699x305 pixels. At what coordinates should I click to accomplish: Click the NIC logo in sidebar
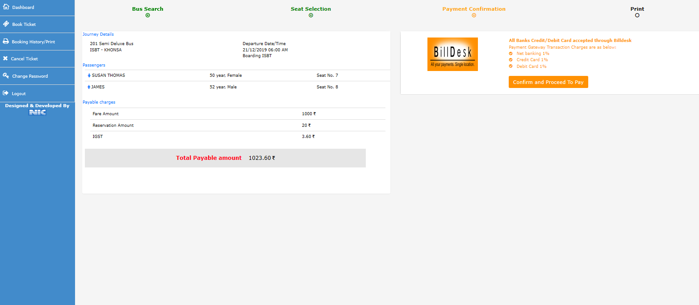(37, 113)
